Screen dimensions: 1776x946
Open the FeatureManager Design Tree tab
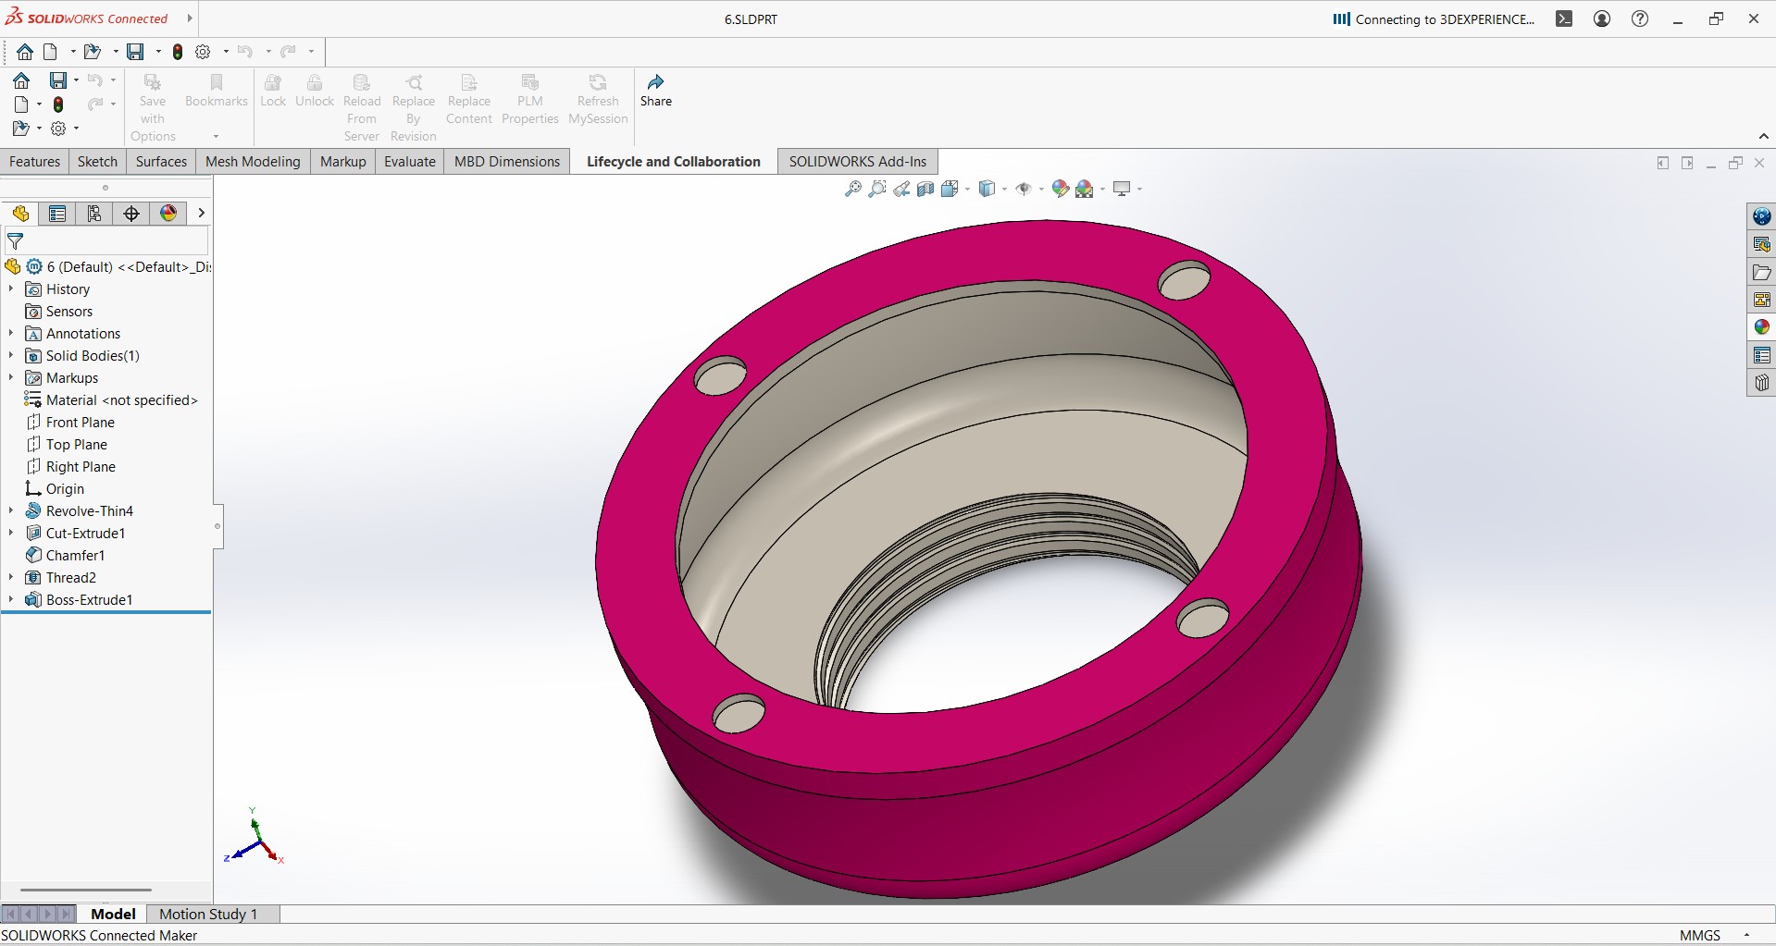pyautogui.click(x=20, y=214)
